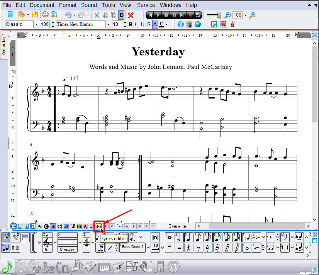Select the sixteenth note duration (5)
319x275 pixels.
(x=208, y=237)
